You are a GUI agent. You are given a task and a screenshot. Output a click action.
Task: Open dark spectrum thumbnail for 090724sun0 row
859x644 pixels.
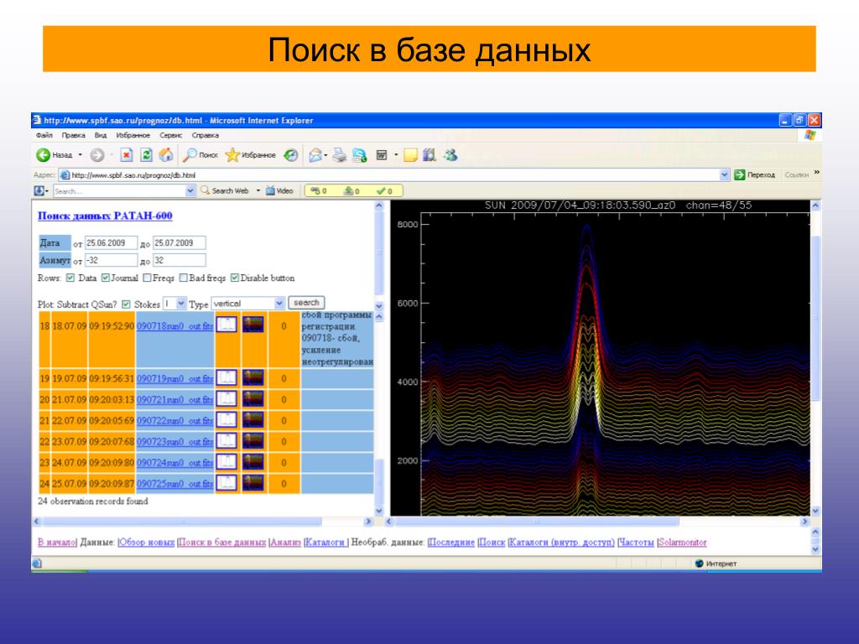[253, 462]
